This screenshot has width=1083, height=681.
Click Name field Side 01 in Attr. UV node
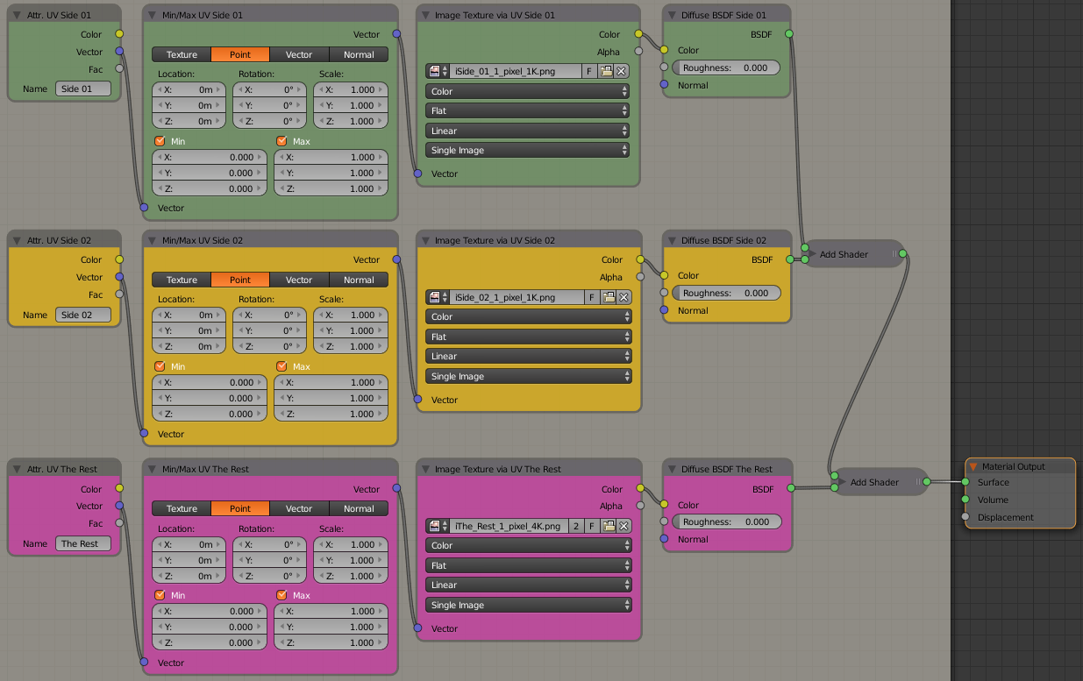[x=83, y=89]
